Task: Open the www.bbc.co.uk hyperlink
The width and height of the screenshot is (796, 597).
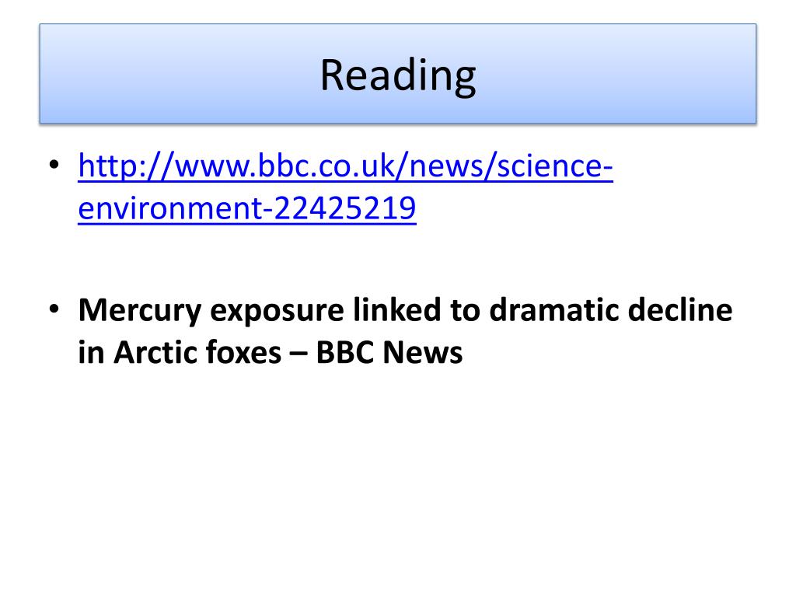Action: click(x=345, y=187)
